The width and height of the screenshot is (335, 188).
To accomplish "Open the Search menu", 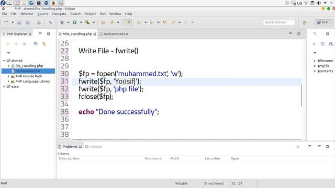I will pyautogui.click(x=75, y=14).
